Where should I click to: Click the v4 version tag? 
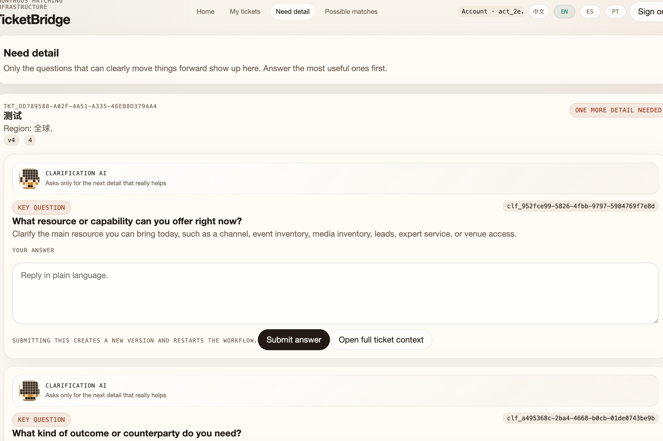tap(11, 140)
